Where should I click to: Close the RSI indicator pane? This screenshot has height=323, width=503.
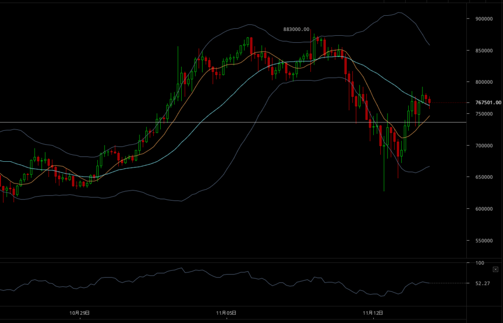click(x=495, y=270)
